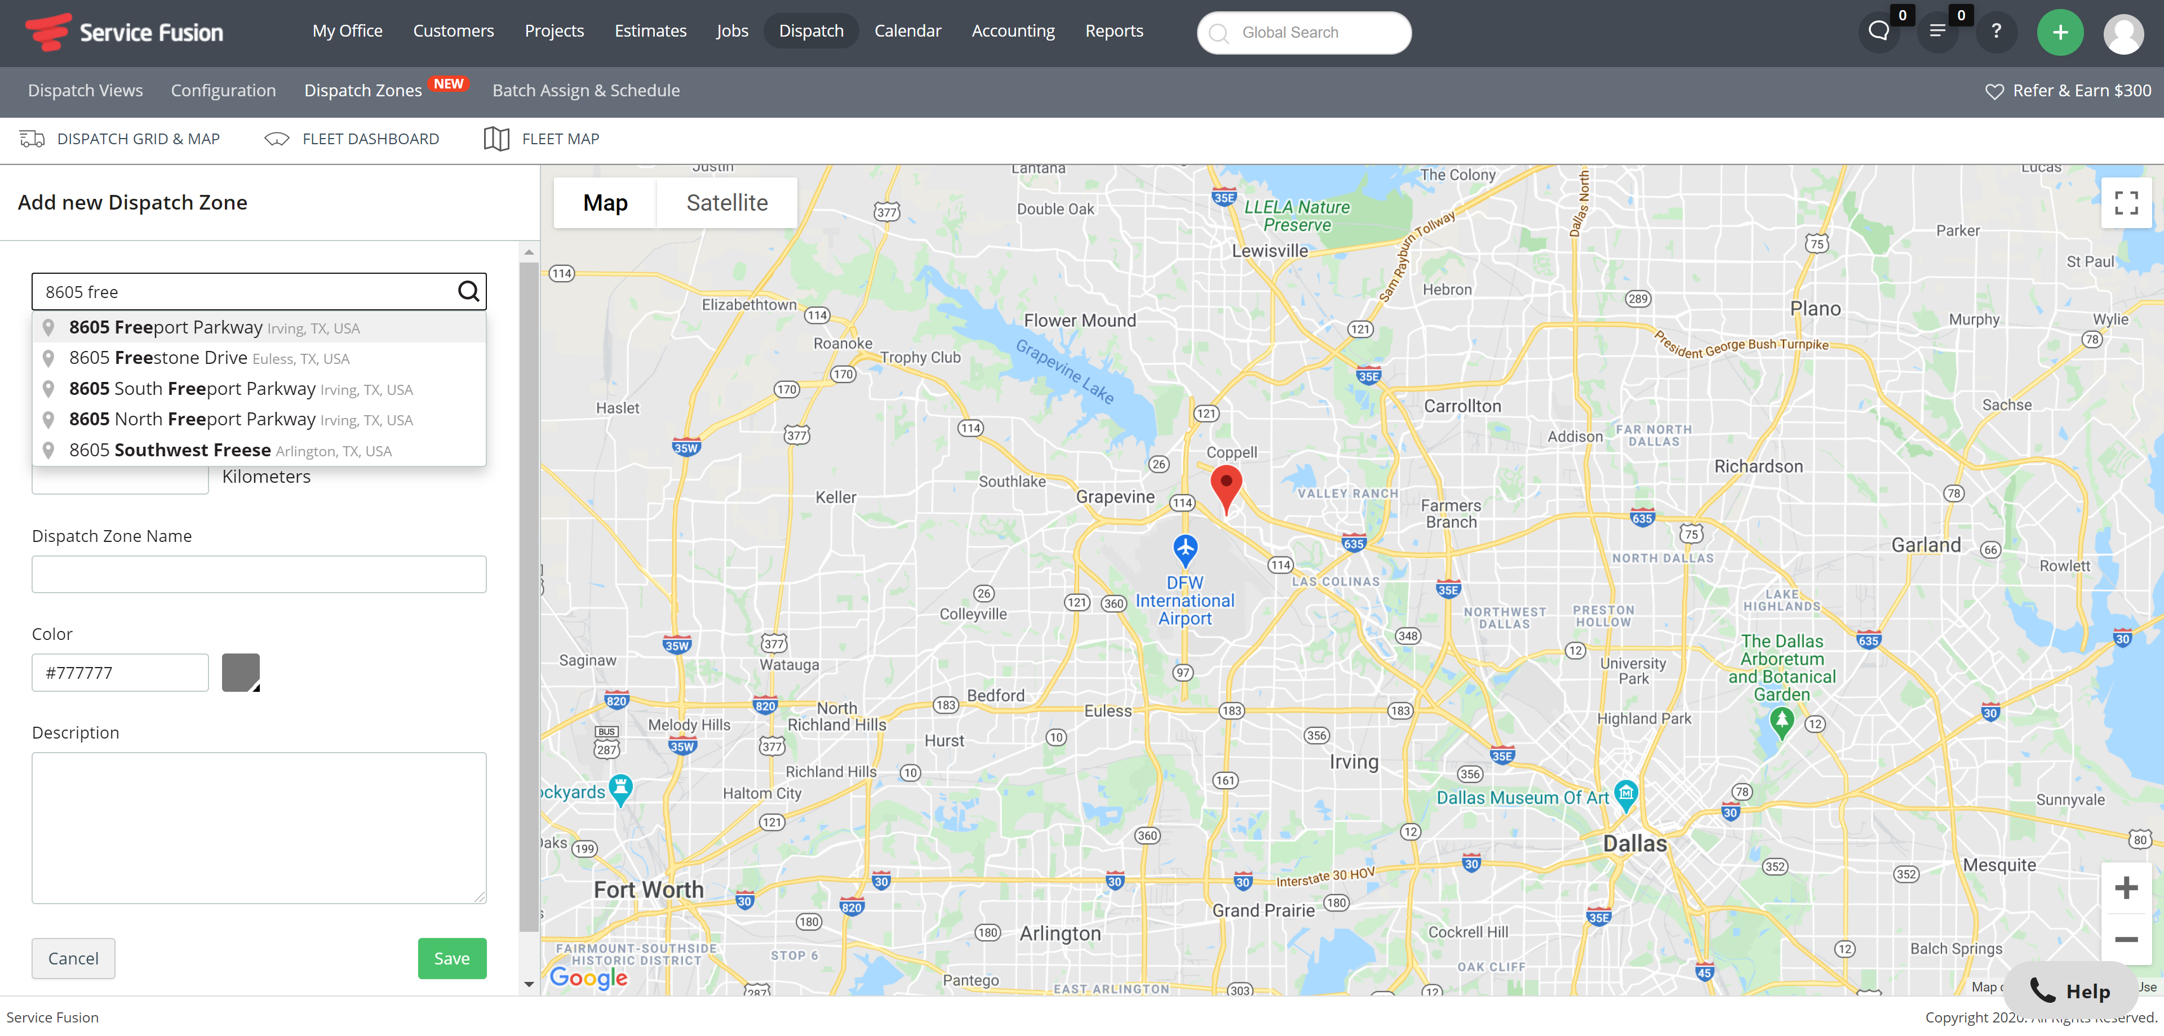Image resolution: width=2164 pixels, height=1036 pixels.
Task: Switch to Satellite map imagery
Action: tap(726, 202)
